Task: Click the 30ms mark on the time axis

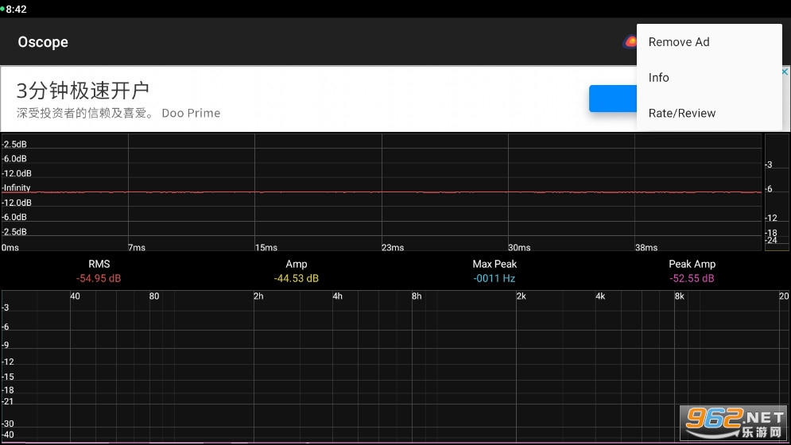Action: pos(519,247)
